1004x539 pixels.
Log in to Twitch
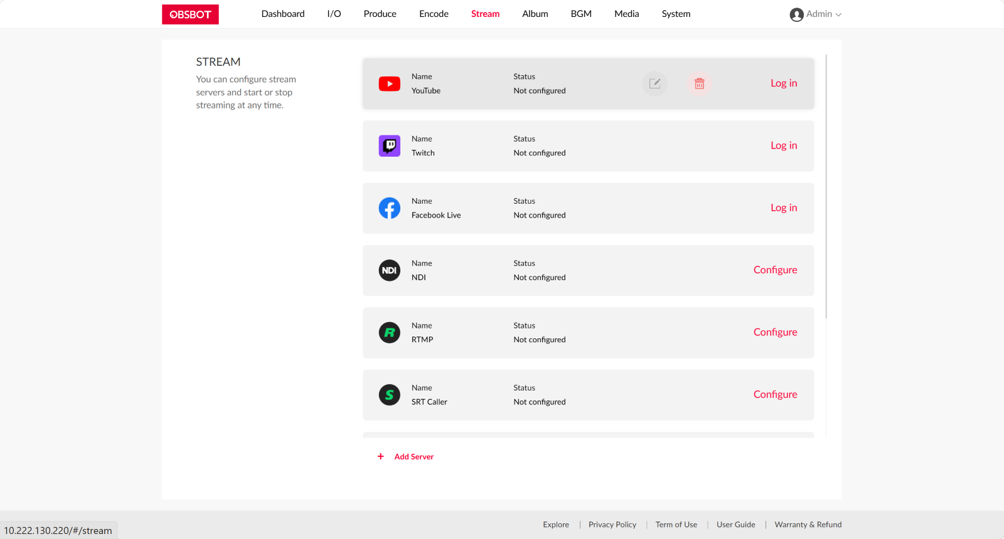point(784,145)
